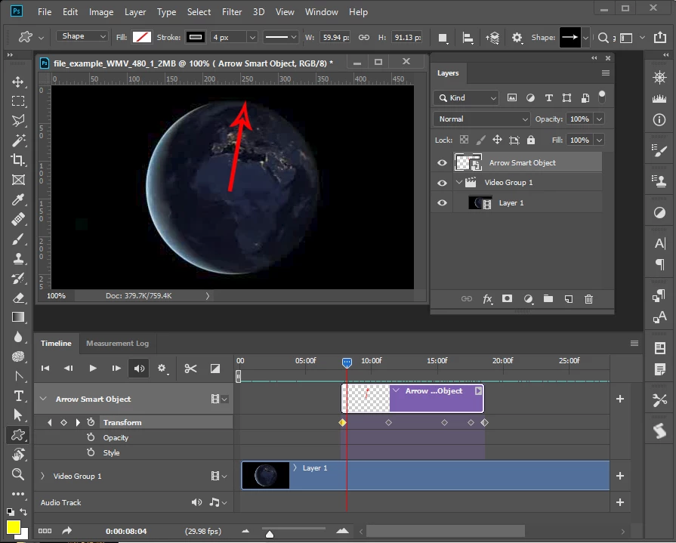This screenshot has height=543, width=676.
Task: Create new layer in Layers panel
Action: click(569, 299)
